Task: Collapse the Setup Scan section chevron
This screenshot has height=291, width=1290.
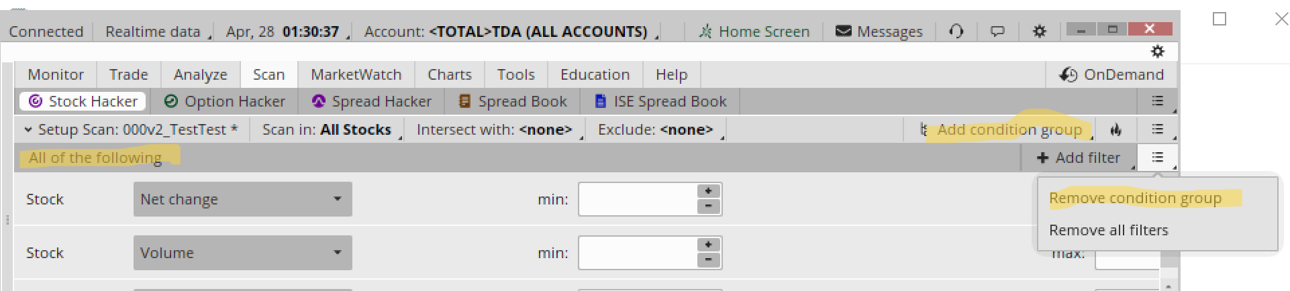Action: click(28, 129)
